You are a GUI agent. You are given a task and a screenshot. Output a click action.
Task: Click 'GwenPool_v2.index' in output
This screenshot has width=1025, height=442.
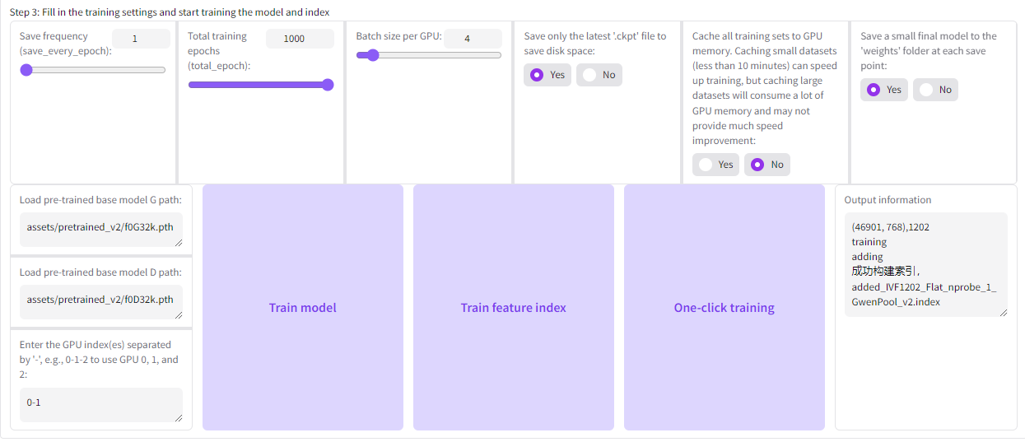tap(896, 301)
